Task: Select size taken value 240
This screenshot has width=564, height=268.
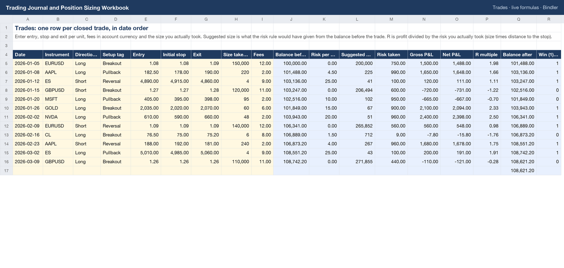Action: [236, 144]
